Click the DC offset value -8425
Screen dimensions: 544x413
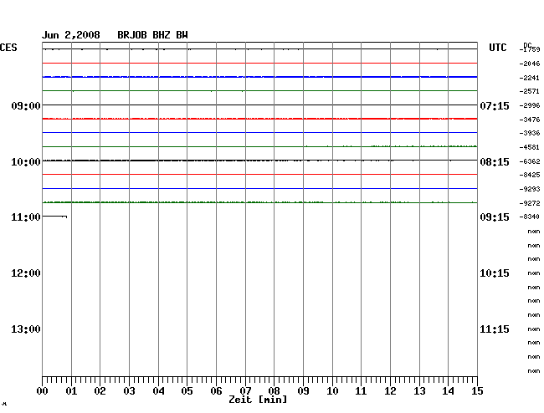[x=530, y=176]
